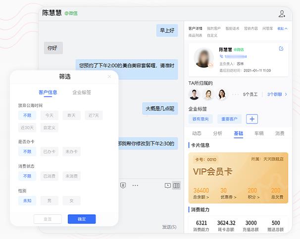The width and height of the screenshot is (300, 239).
Task: Click the plus icon to add enterprise tag
Action: pos(252,119)
